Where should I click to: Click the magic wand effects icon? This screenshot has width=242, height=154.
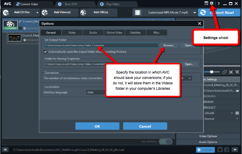[237, 72]
